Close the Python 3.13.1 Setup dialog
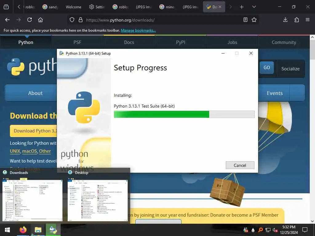 point(251,53)
